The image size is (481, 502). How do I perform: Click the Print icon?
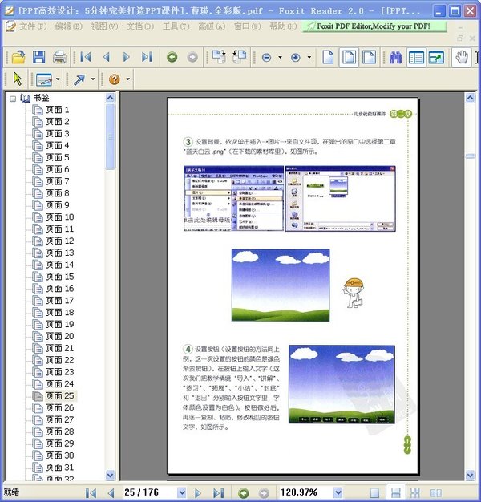(59, 57)
